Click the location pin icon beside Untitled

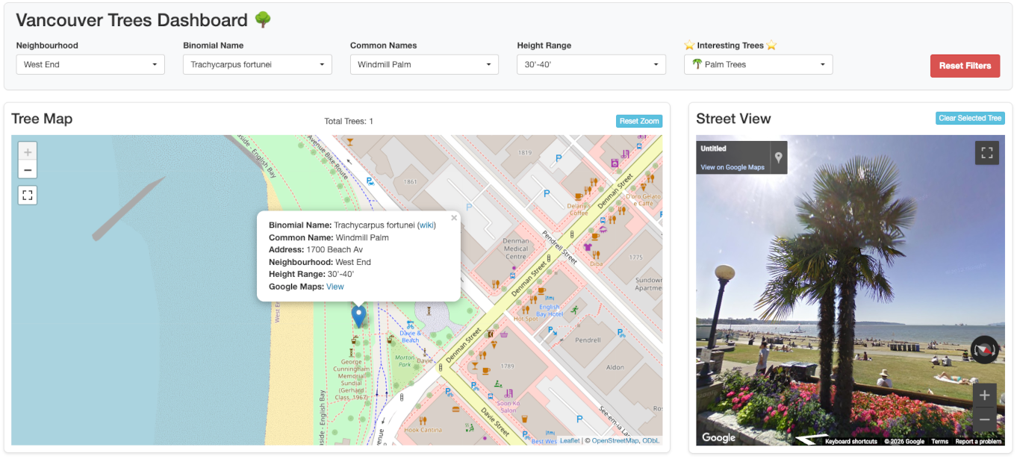pyautogui.click(x=778, y=157)
